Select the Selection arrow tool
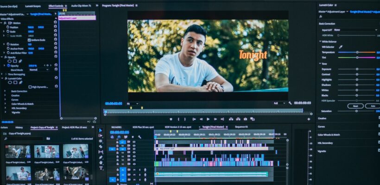380x185 pixels. tap(101, 131)
